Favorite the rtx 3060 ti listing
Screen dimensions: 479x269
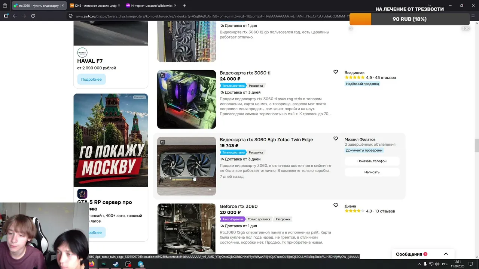pyautogui.click(x=336, y=72)
